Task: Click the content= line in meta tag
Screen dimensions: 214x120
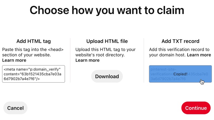Action: click(33, 74)
